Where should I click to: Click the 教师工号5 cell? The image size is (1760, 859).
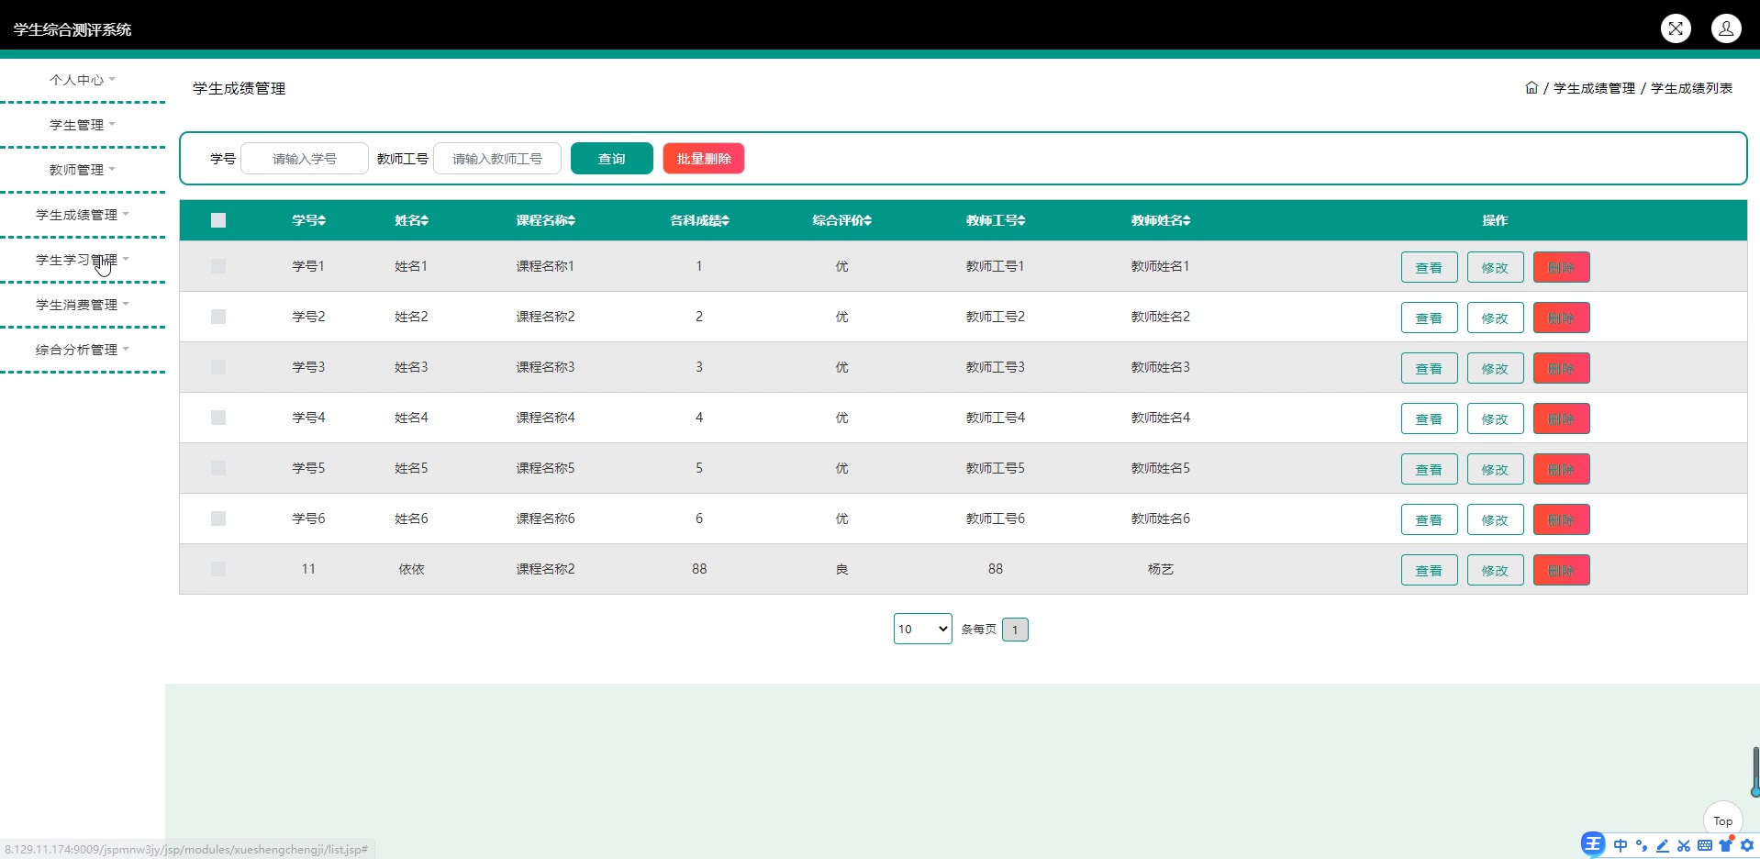click(996, 468)
